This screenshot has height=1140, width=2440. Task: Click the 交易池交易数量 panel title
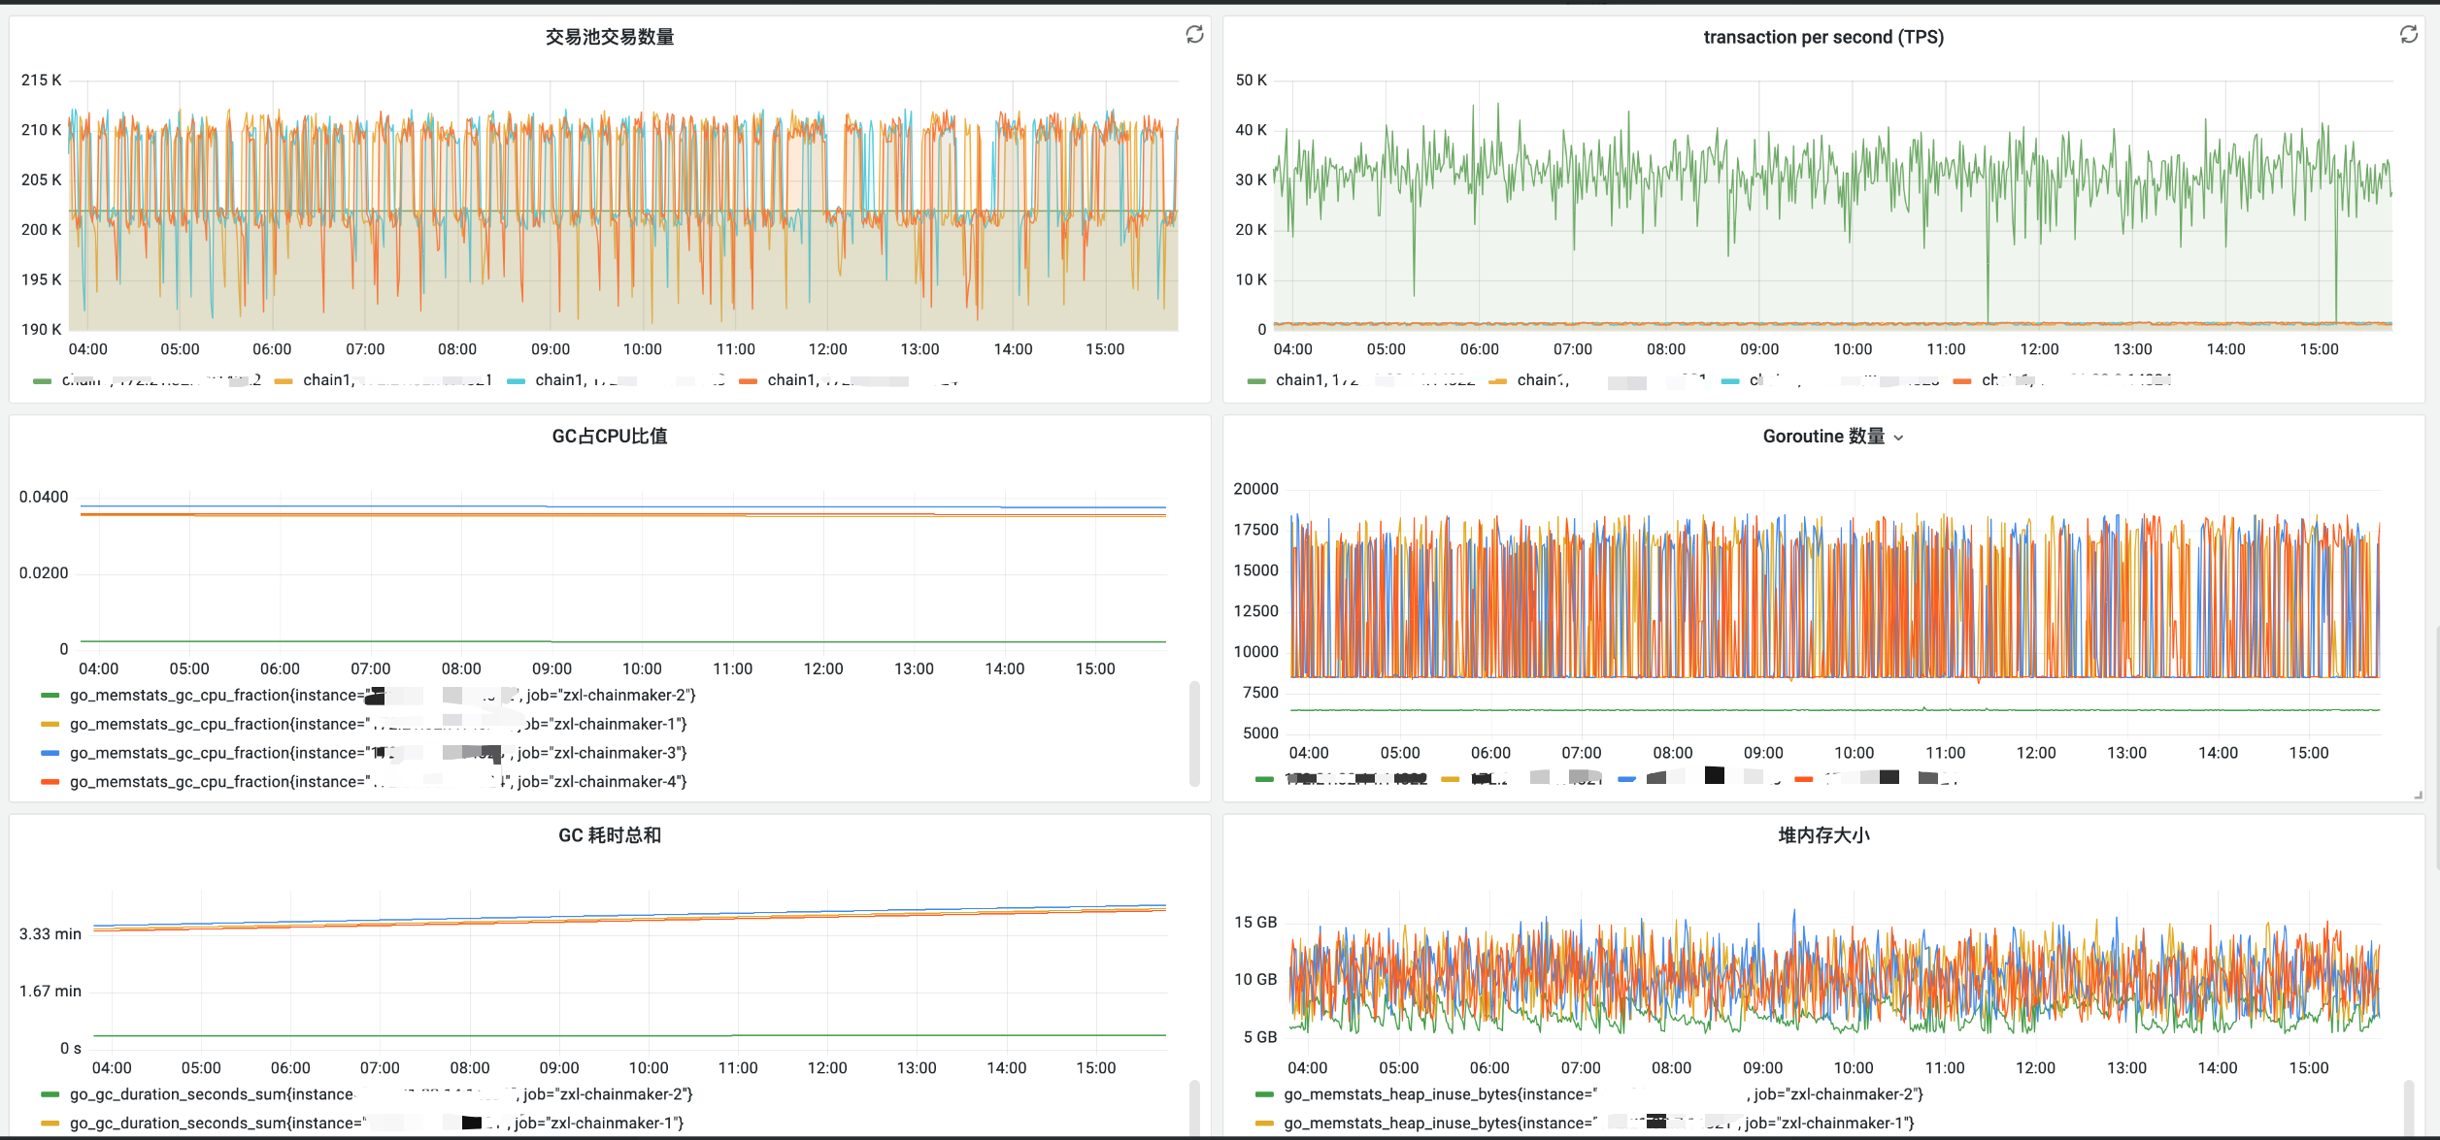point(610,37)
